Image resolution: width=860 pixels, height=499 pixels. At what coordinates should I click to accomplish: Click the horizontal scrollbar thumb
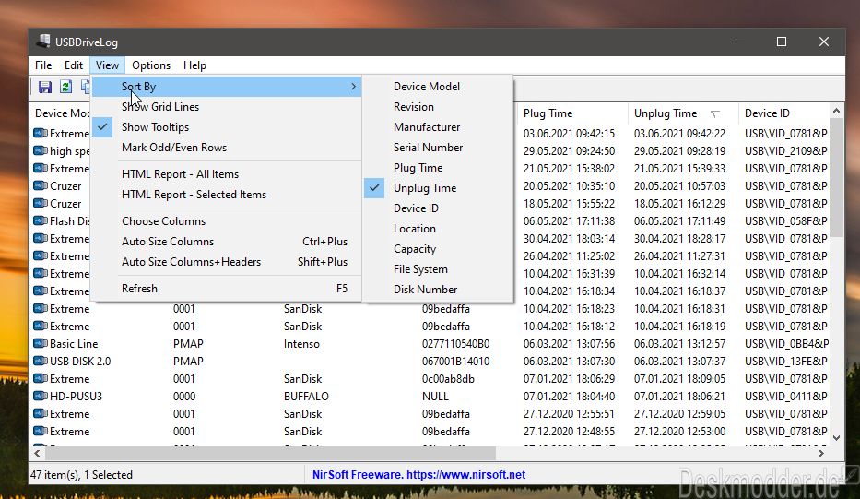(x=270, y=454)
